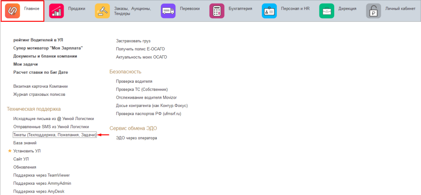Open Поддержка через TeamViewer
This screenshot has width=421, height=195.
pos(42,175)
